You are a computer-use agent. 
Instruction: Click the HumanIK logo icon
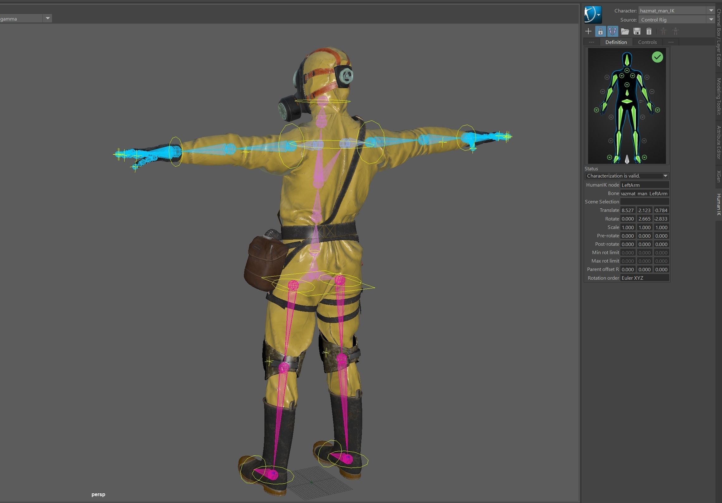click(592, 14)
